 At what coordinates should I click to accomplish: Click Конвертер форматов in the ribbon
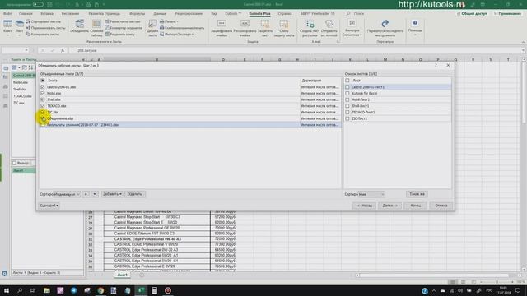pos(124,28)
